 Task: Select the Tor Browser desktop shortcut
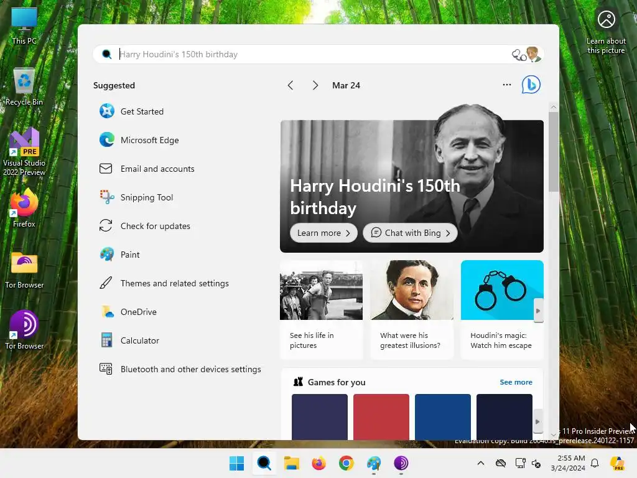point(24,330)
